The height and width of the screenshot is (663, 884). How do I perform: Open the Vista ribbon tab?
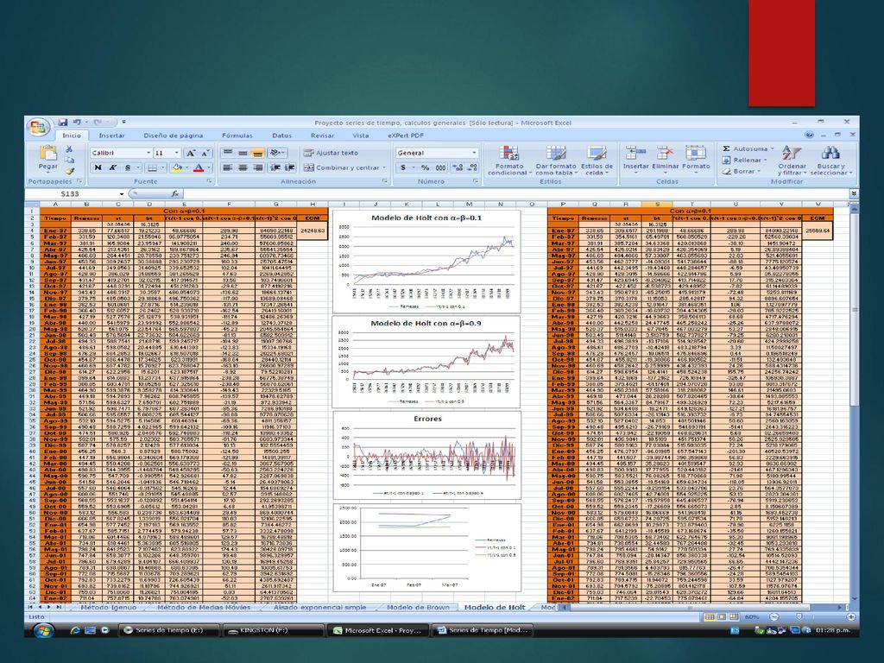(x=361, y=136)
